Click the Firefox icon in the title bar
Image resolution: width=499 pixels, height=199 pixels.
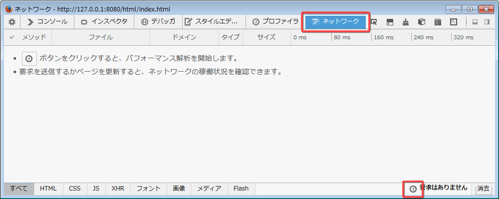click(x=9, y=9)
